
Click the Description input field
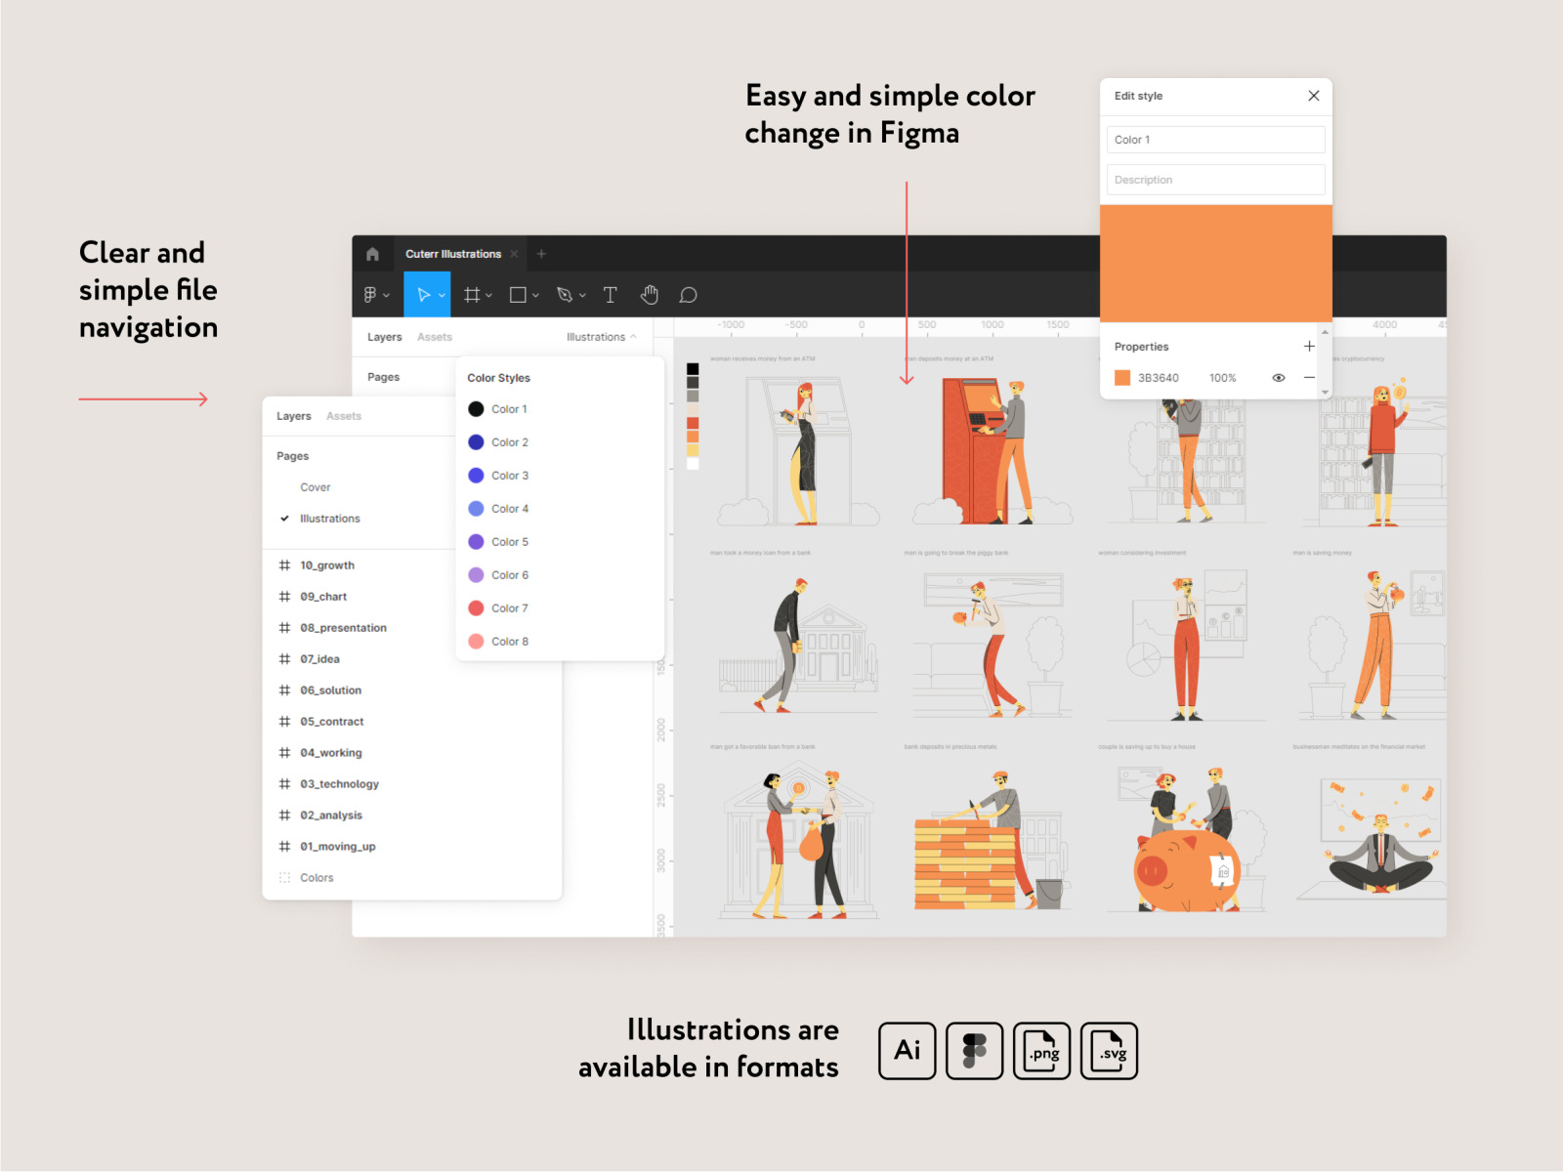(x=1215, y=180)
